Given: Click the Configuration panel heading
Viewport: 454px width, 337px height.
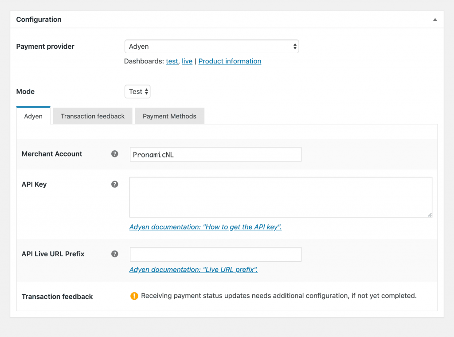Looking at the screenshot, I should point(39,20).
